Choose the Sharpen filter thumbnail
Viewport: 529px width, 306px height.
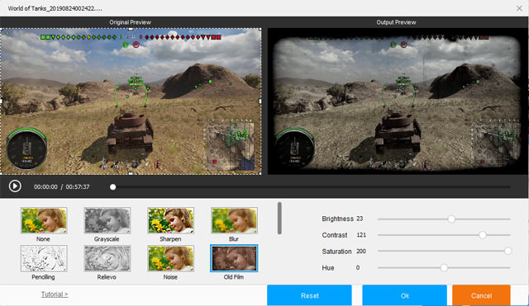click(x=171, y=220)
